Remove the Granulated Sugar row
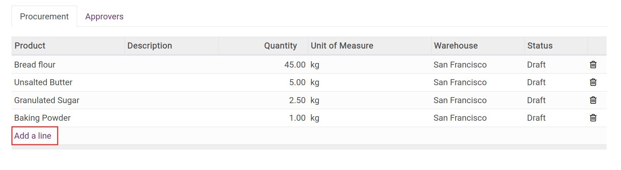The width and height of the screenshot is (621, 170). tap(593, 100)
